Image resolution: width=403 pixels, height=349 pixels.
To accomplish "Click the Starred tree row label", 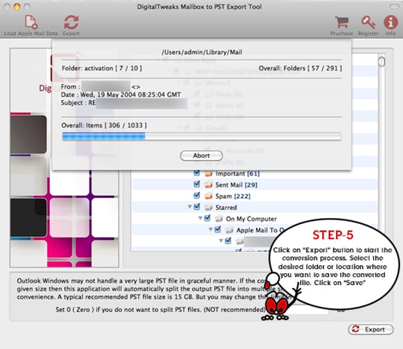I will (x=226, y=207).
